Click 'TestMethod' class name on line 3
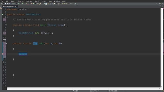Viewport: 164px width, 92px height. click(x=33, y=14)
